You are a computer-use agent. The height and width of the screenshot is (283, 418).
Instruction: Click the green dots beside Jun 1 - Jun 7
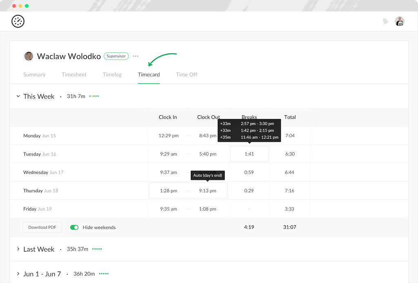[104, 274]
